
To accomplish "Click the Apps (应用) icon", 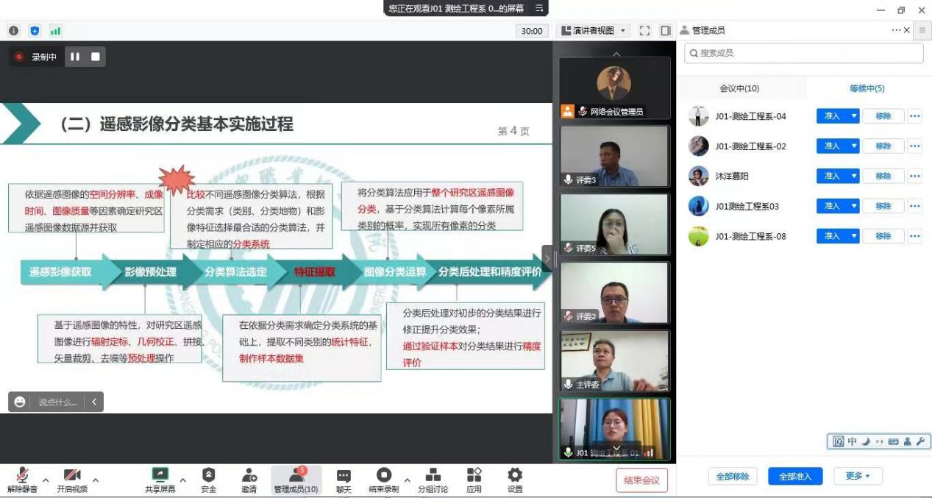I will tap(474, 475).
